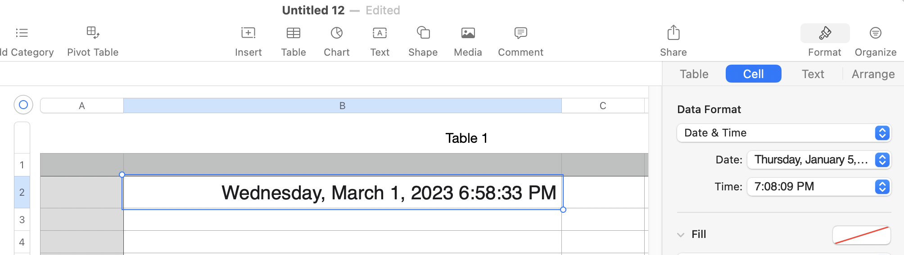The width and height of the screenshot is (904, 255).
Task: Open the Date format dropdown
Action: 818,160
